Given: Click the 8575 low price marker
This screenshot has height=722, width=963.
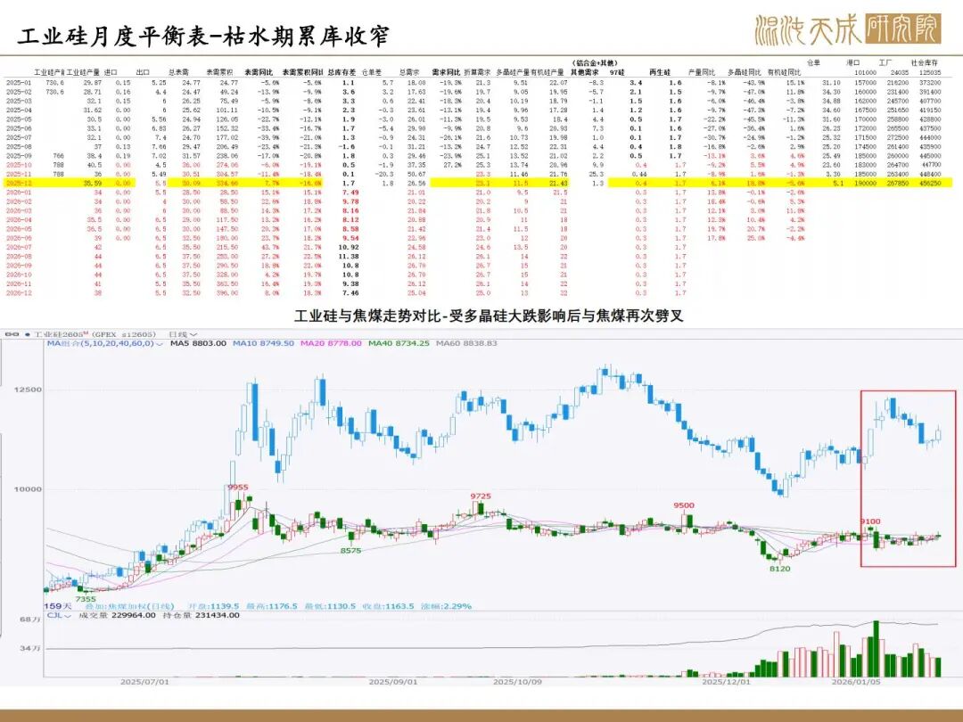Looking at the screenshot, I should (x=350, y=551).
